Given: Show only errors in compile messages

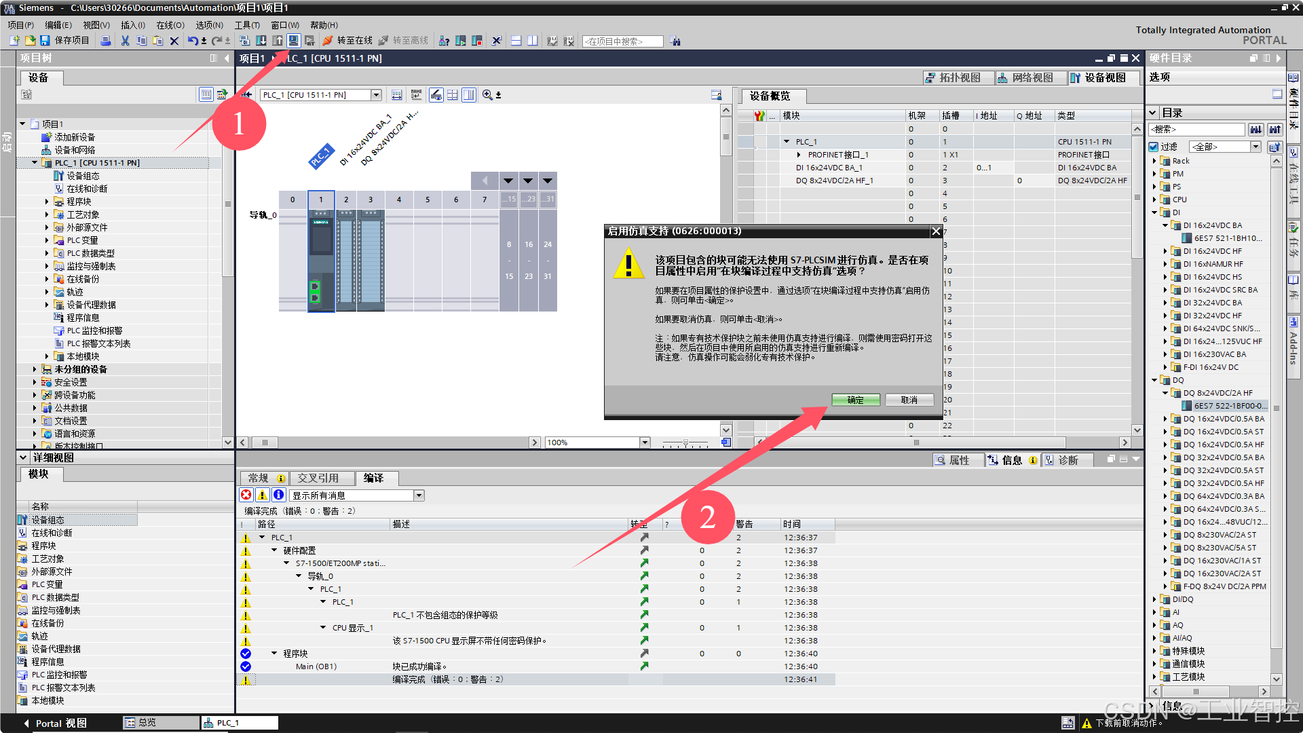Looking at the screenshot, I should pos(246,495).
